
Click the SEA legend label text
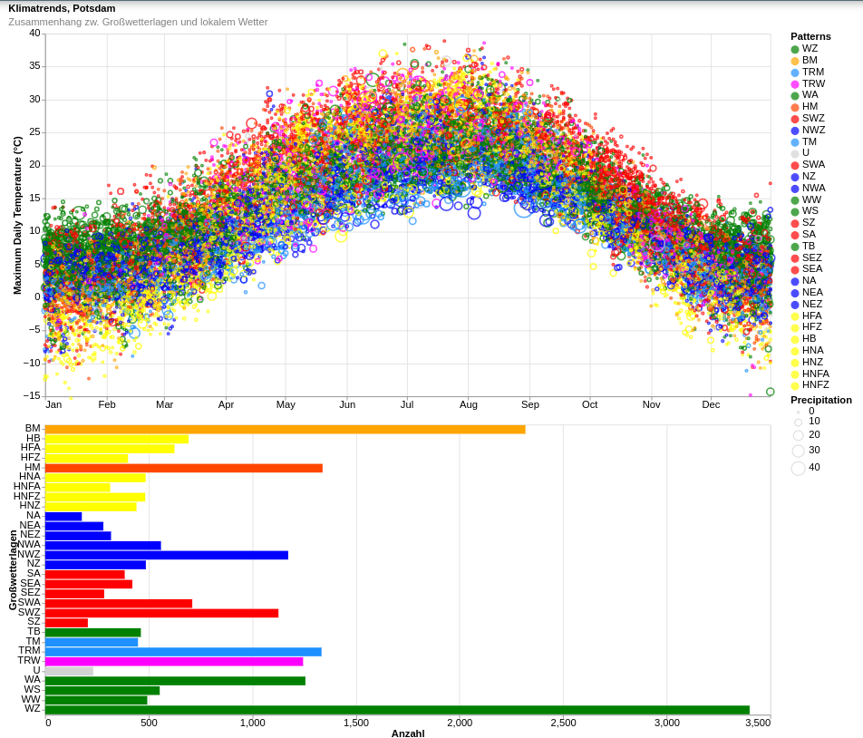tap(812, 269)
